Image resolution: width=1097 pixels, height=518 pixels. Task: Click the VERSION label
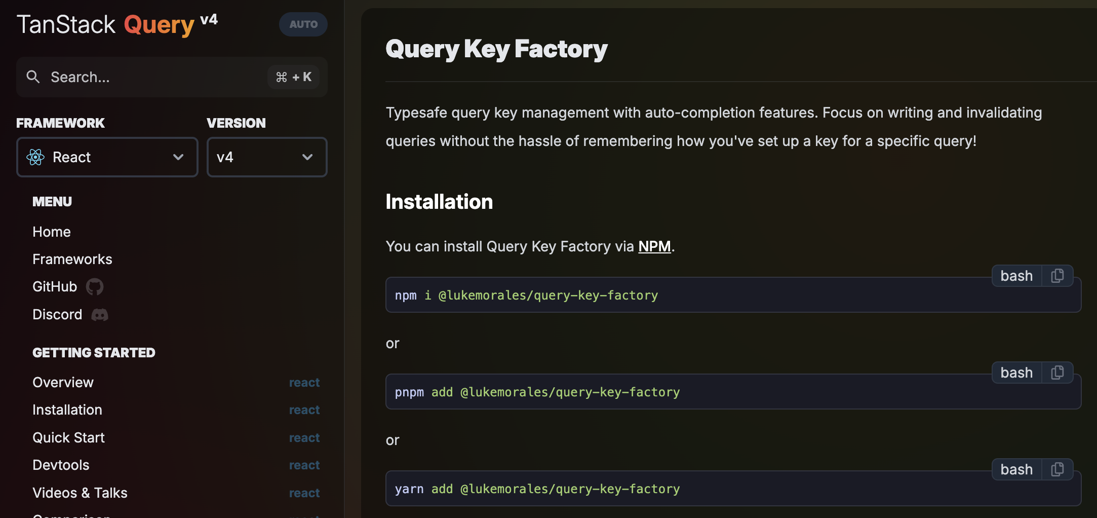click(236, 123)
